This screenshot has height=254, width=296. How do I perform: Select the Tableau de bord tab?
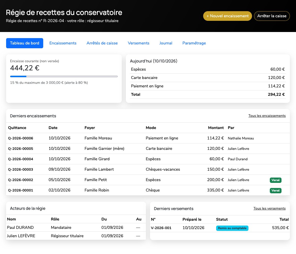coord(25,43)
